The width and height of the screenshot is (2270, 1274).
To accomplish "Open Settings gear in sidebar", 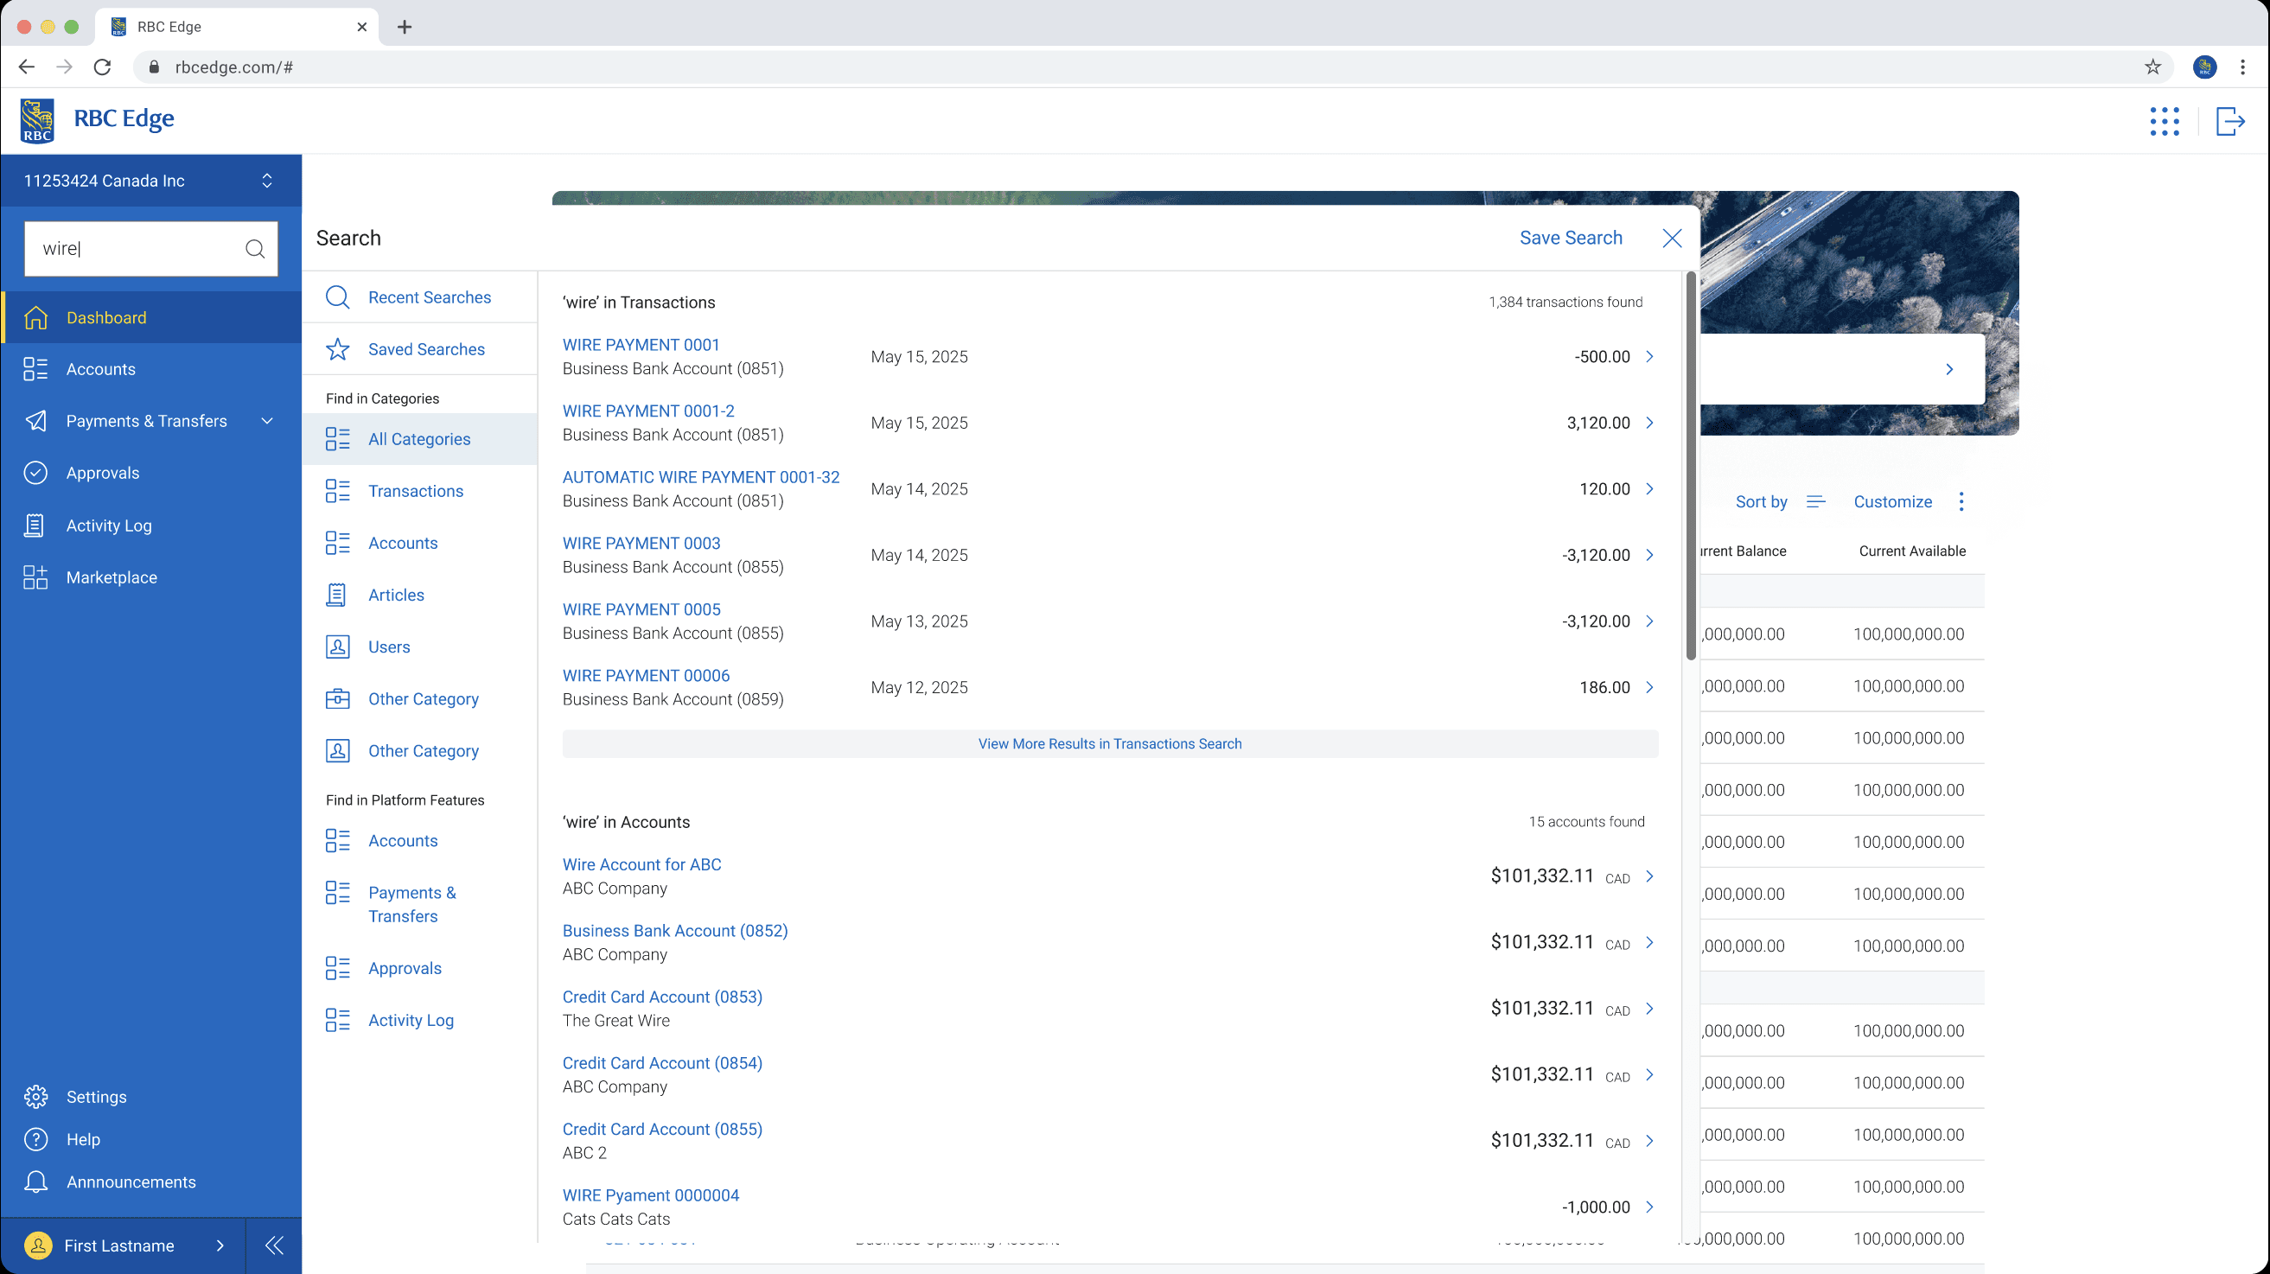I will tap(36, 1097).
